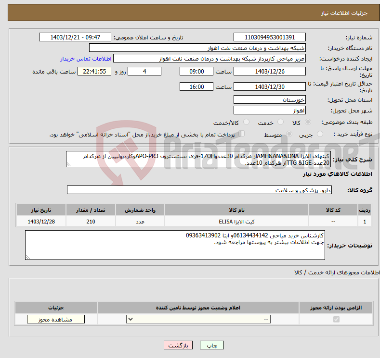Toggle the اسناد خزانه اسلامی payment checkbox
This screenshot has height=358, width=380.
242,134
